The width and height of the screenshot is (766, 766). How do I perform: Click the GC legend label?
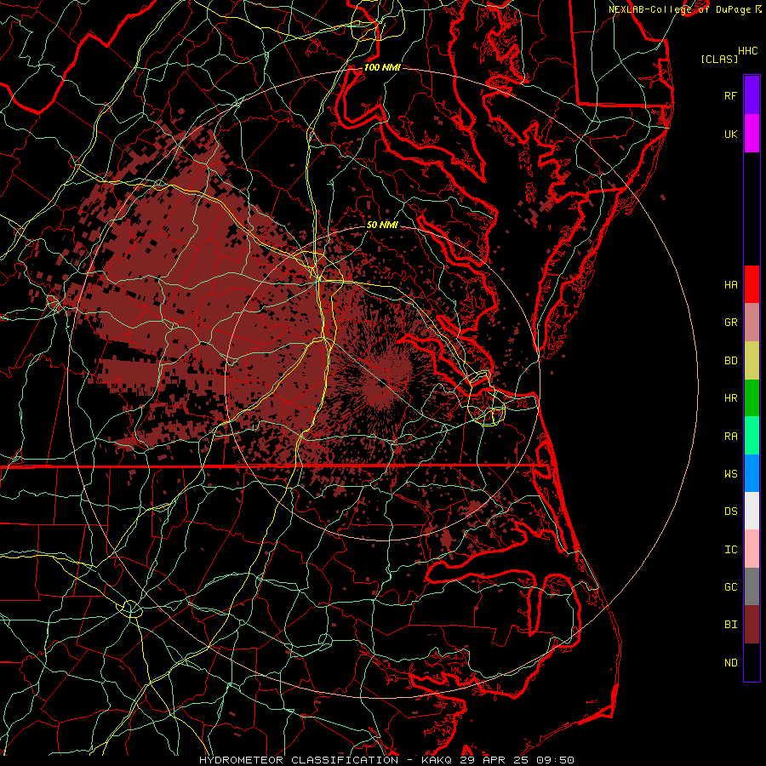tap(730, 587)
